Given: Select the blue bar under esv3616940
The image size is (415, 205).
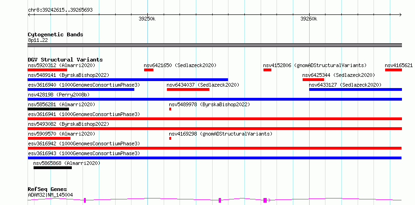Looking at the screenshot, I should coord(81,89).
